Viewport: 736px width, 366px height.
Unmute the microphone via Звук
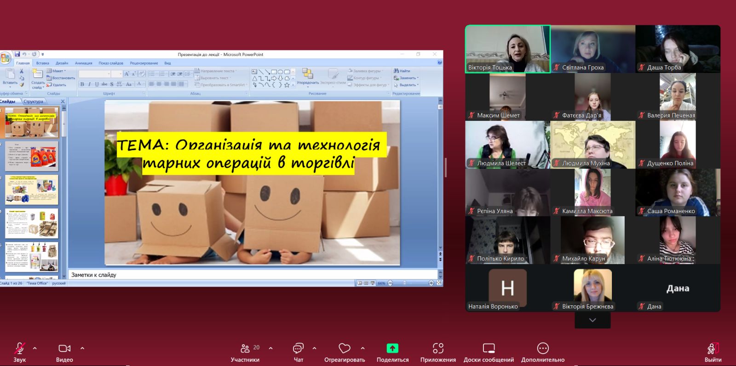[19, 348]
